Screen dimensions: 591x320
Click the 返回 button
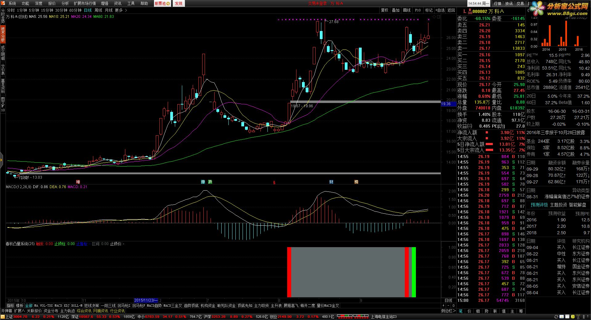pos(451,10)
